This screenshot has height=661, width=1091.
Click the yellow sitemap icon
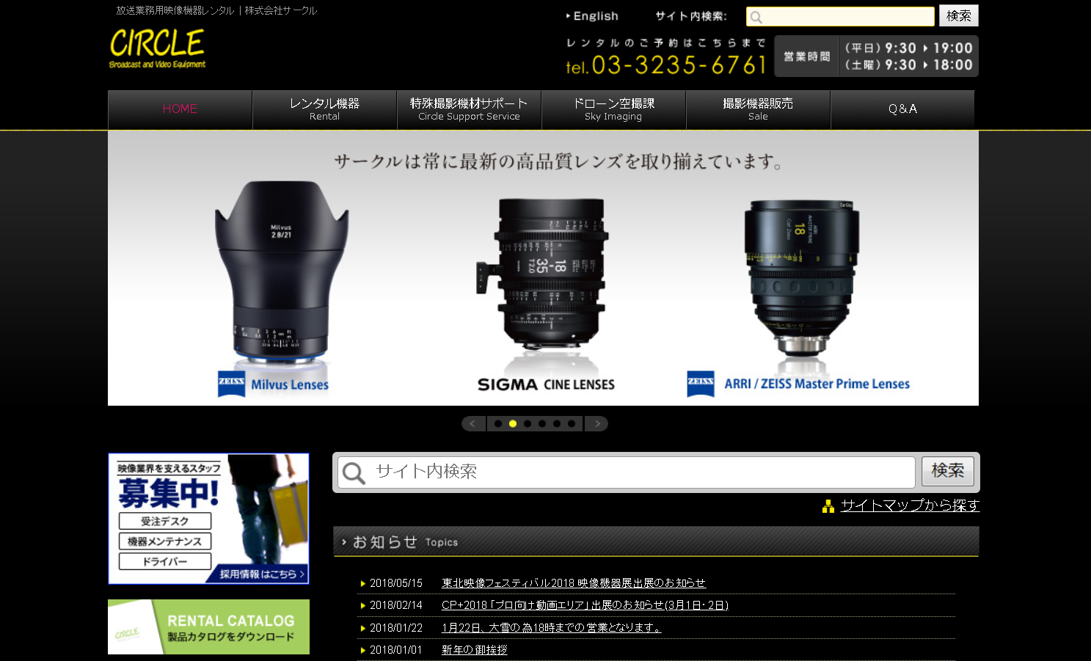[828, 506]
